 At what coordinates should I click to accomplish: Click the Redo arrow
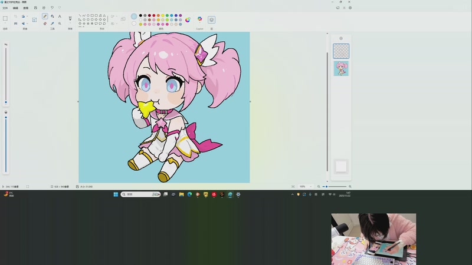coord(60,8)
